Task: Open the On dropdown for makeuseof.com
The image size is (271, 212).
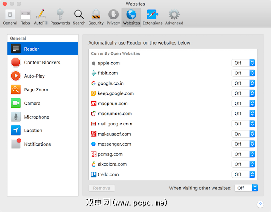Action: click(243, 134)
